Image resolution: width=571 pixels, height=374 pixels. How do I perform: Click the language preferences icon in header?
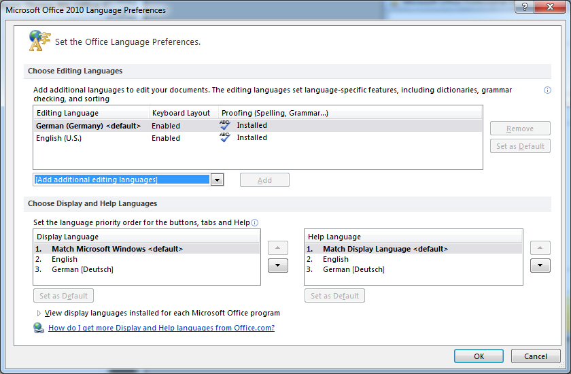tap(39, 41)
